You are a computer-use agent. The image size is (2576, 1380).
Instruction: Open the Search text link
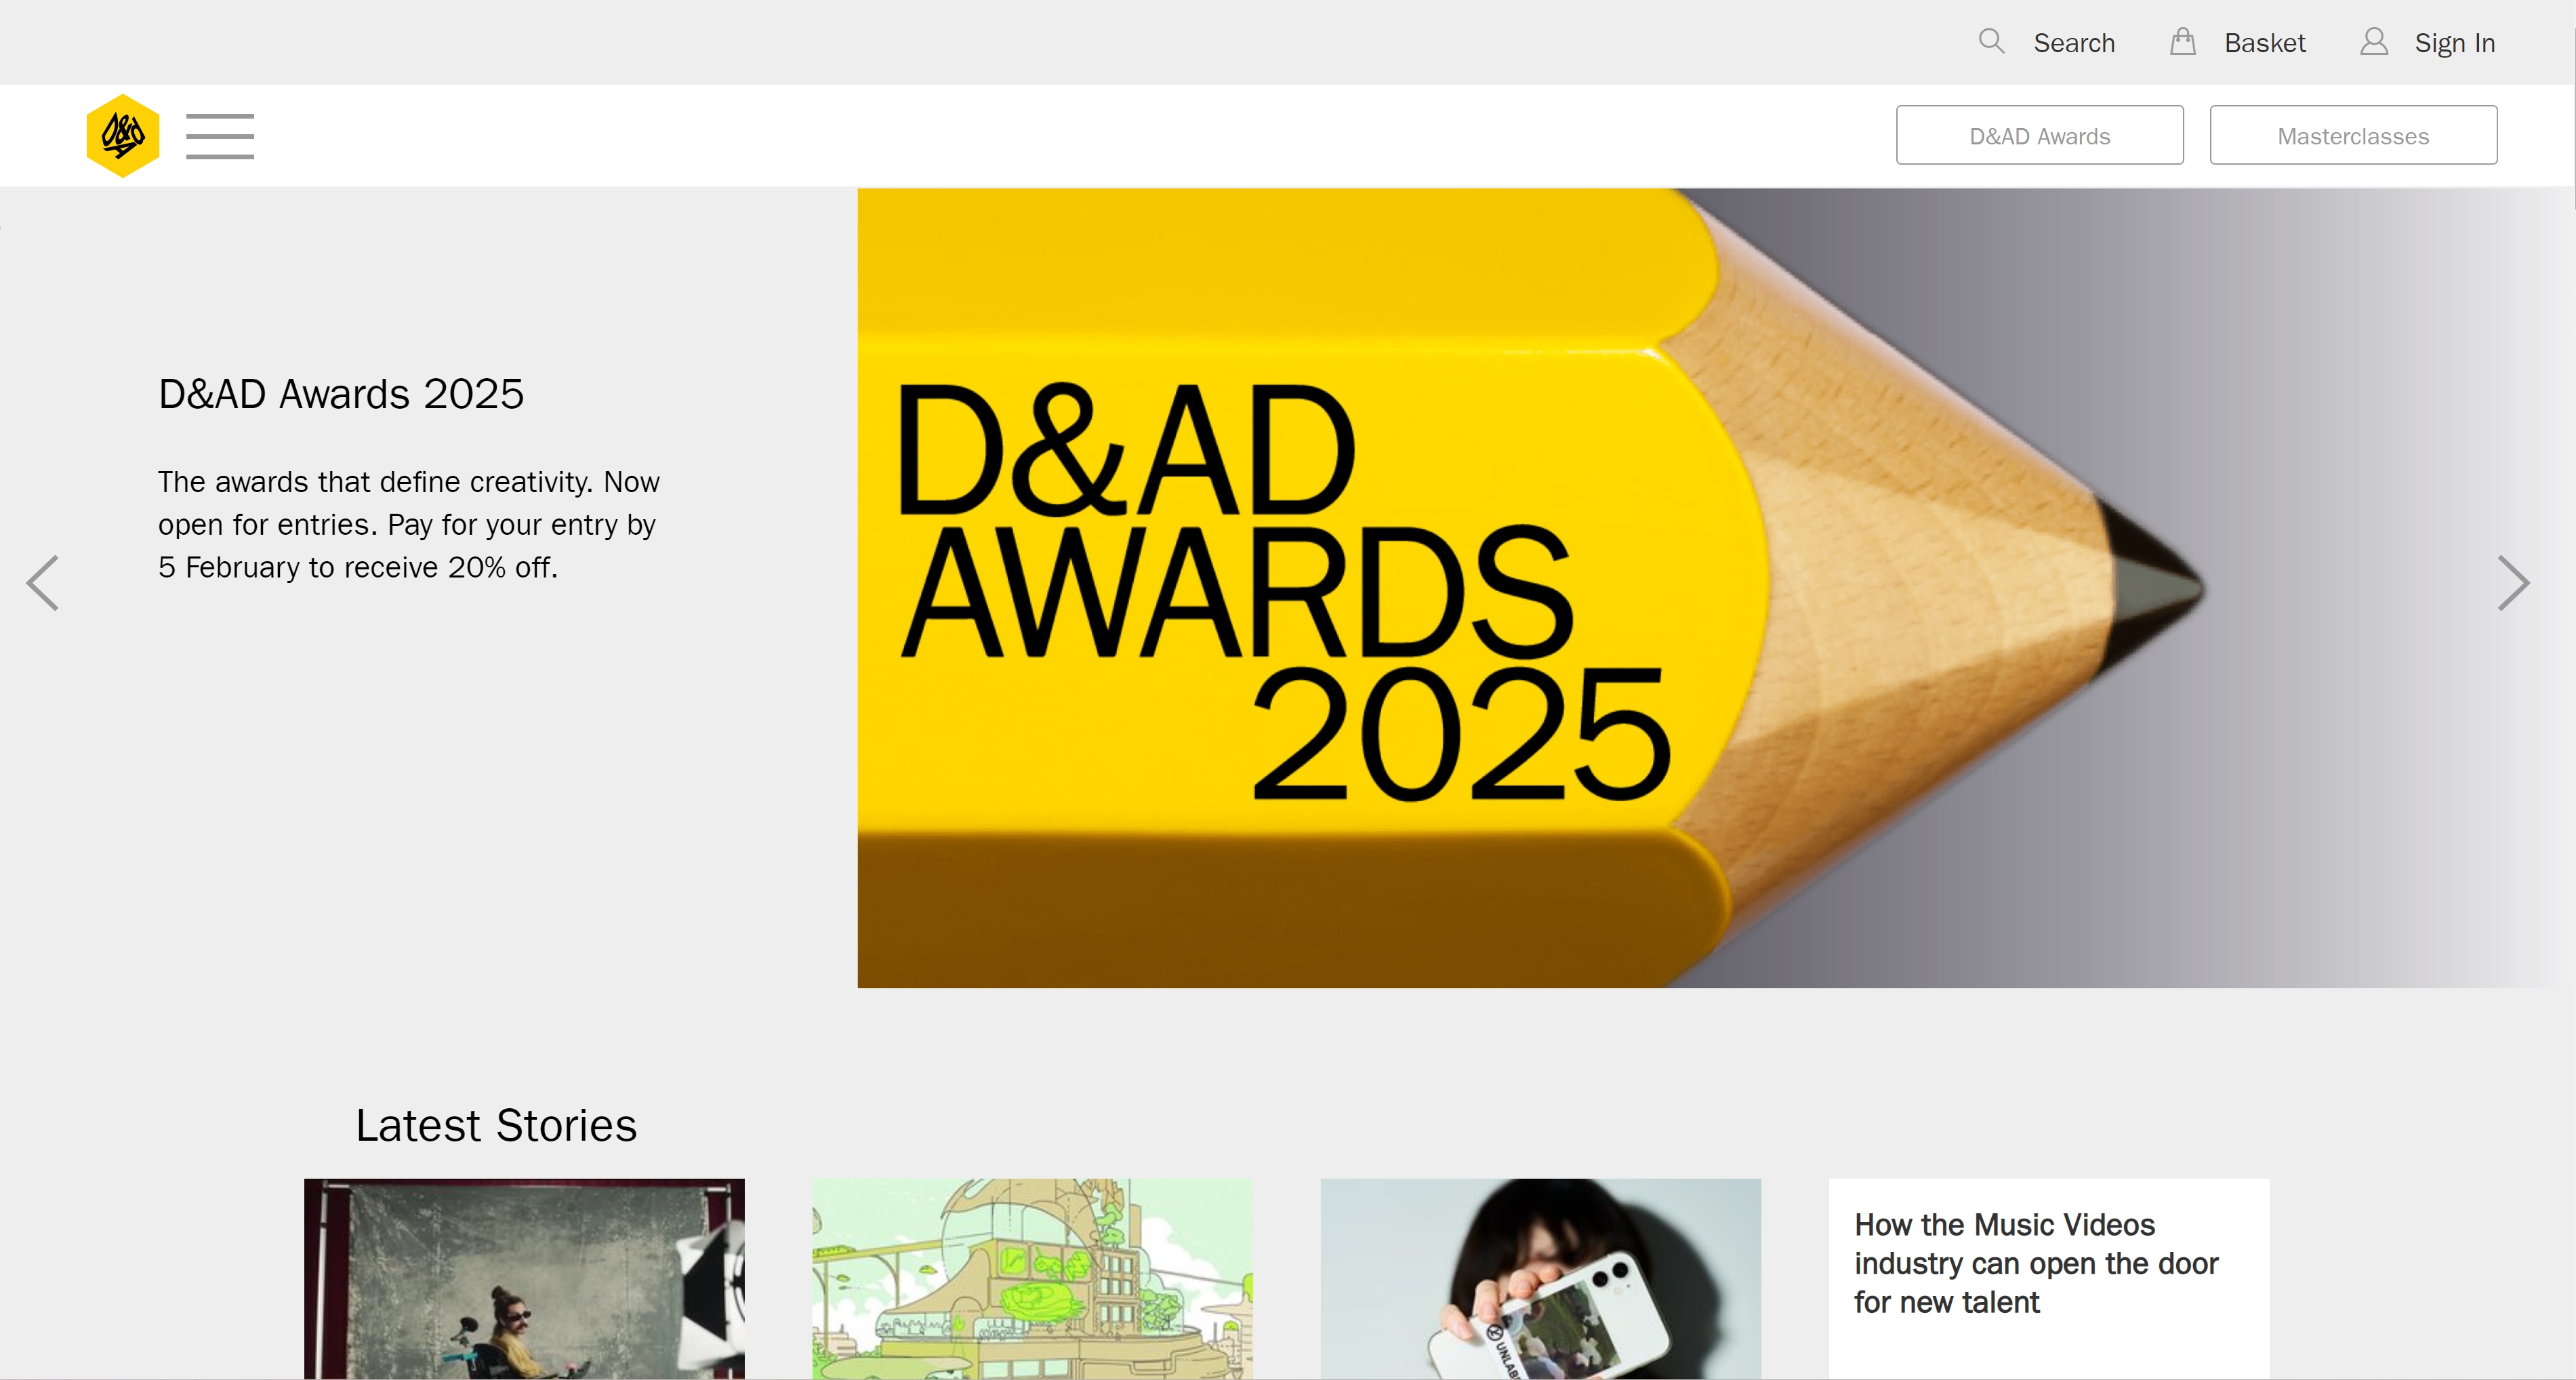coord(2073,43)
